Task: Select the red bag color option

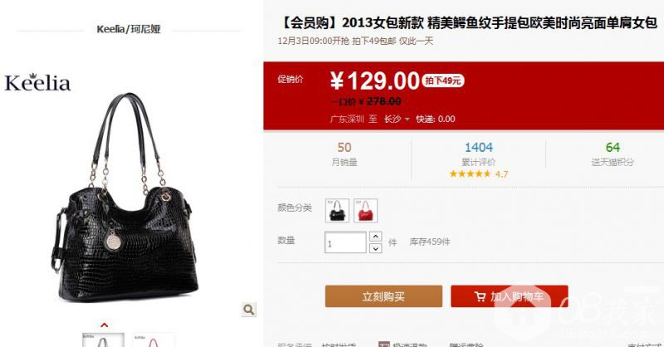Action: [x=365, y=211]
